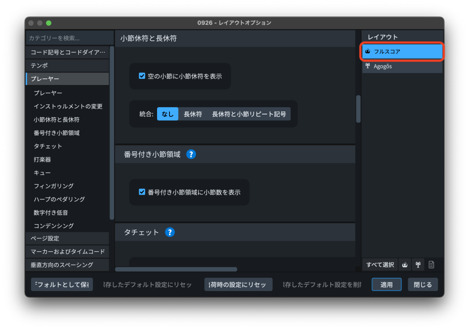
Task: Click the select all part layouts icon
Action: point(418,264)
